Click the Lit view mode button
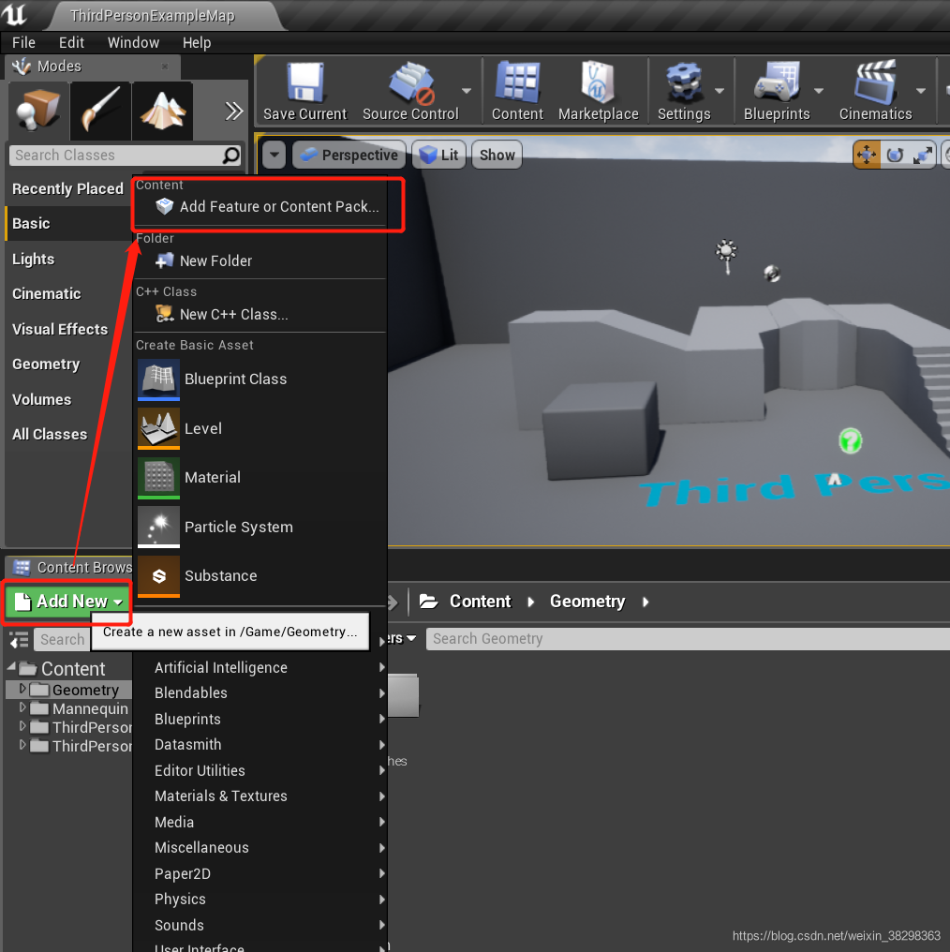Image resolution: width=950 pixels, height=952 pixels. (438, 155)
